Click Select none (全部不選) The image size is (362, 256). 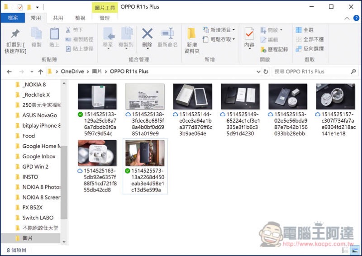coord(310,39)
